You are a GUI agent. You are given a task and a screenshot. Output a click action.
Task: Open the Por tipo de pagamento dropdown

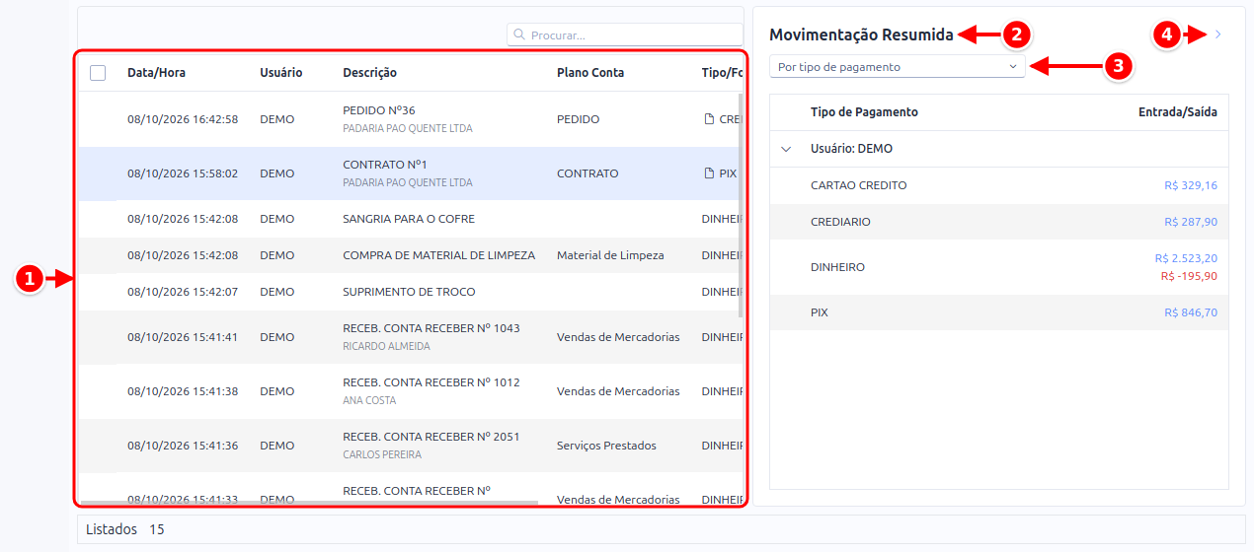pyautogui.click(x=898, y=67)
